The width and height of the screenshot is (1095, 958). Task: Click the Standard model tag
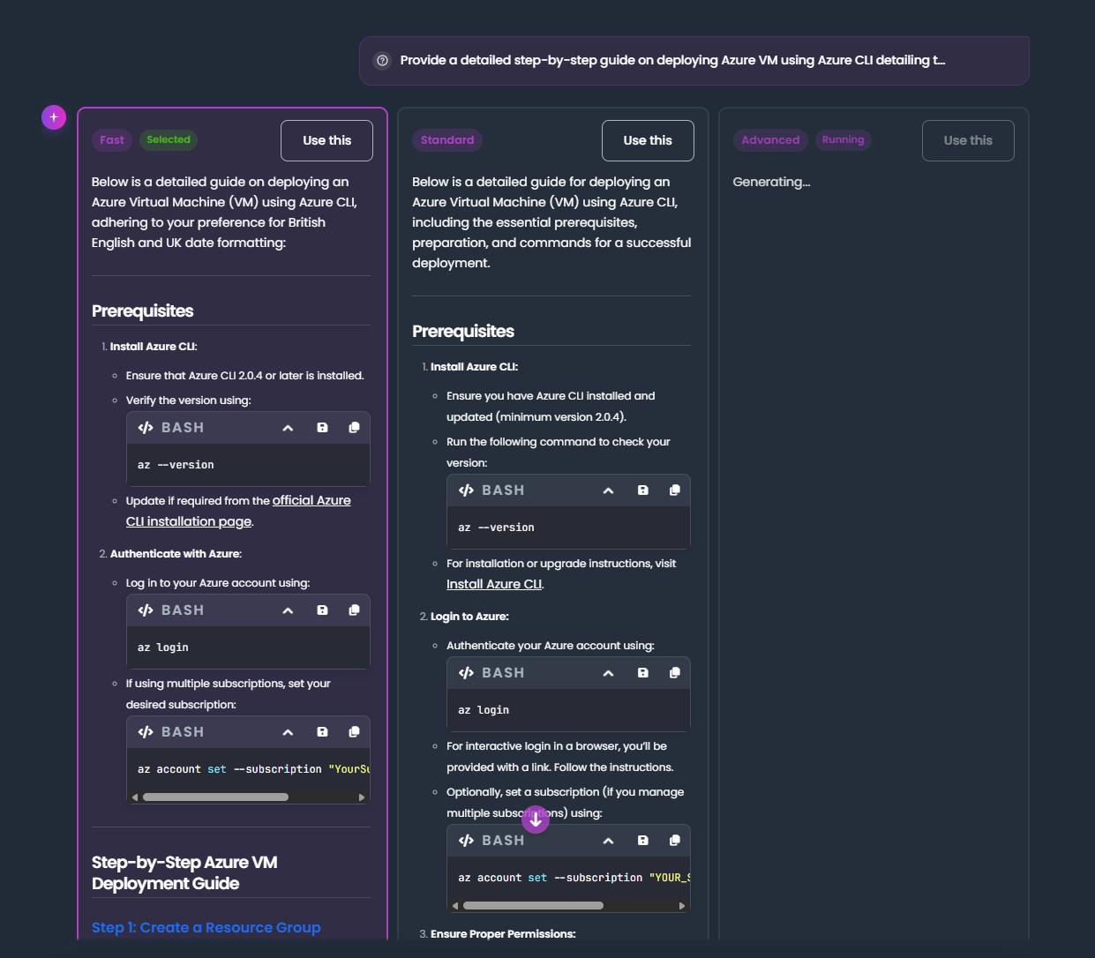(447, 140)
